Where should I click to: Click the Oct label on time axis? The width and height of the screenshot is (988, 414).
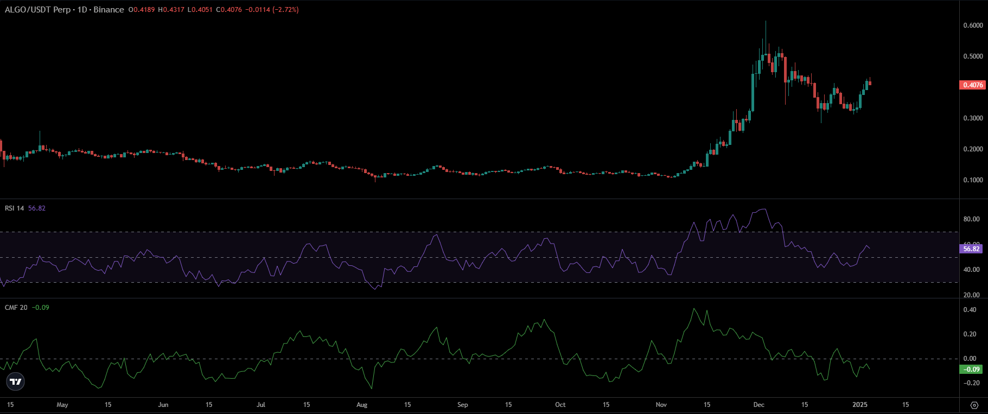coord(560,405)
